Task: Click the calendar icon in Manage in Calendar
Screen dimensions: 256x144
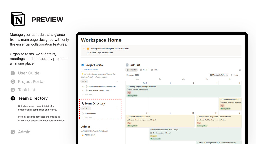Action: (x=211, y=75)
